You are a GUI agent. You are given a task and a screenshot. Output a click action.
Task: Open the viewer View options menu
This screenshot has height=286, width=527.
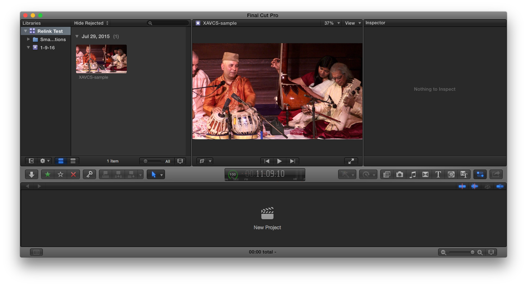click(x=353, y=23)
